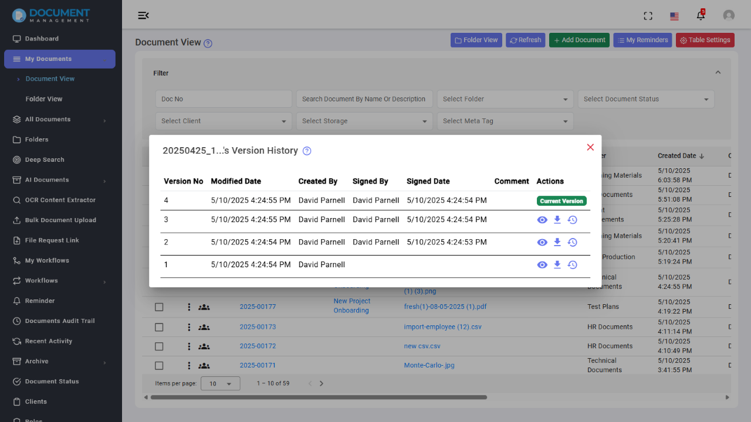Open the notifications bell
This screenshot has width=751, height=422.
point(701,16)
